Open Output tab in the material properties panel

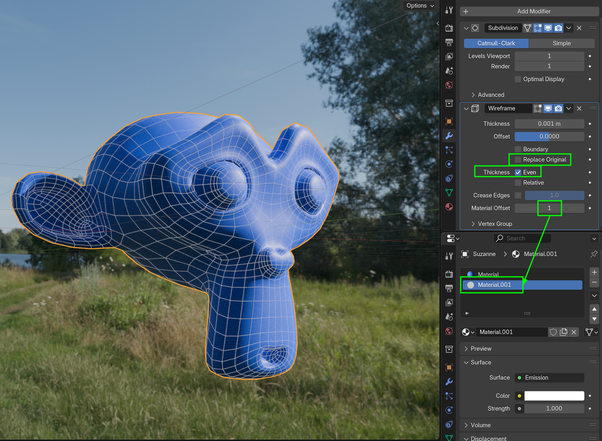click(449, 288)
